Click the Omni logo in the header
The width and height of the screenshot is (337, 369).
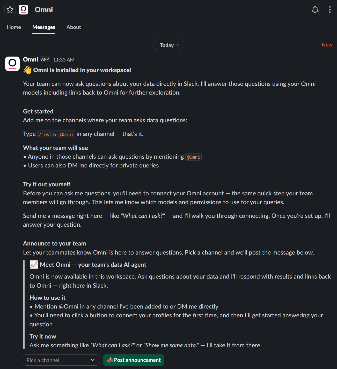click(x=24, y=10)
